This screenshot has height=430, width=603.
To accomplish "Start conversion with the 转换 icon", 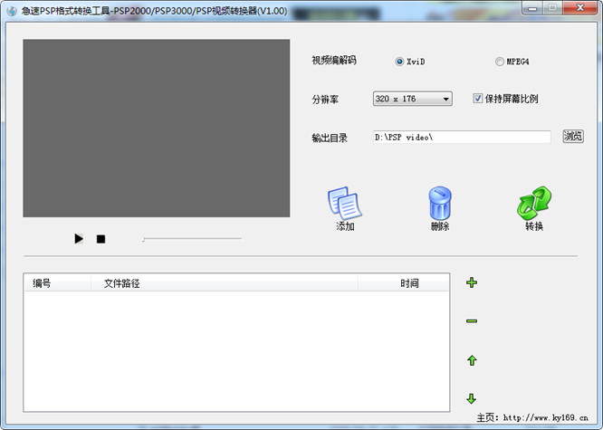I will tap(534, 204).
